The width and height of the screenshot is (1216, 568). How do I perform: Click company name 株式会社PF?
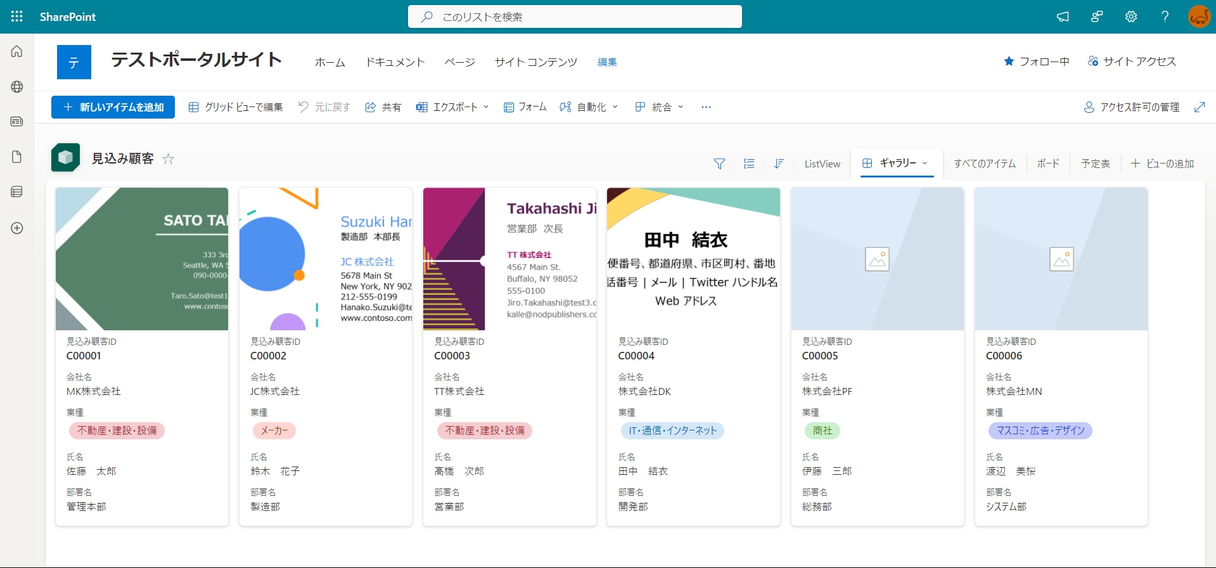pyautogui.click(x=827, y=391)
